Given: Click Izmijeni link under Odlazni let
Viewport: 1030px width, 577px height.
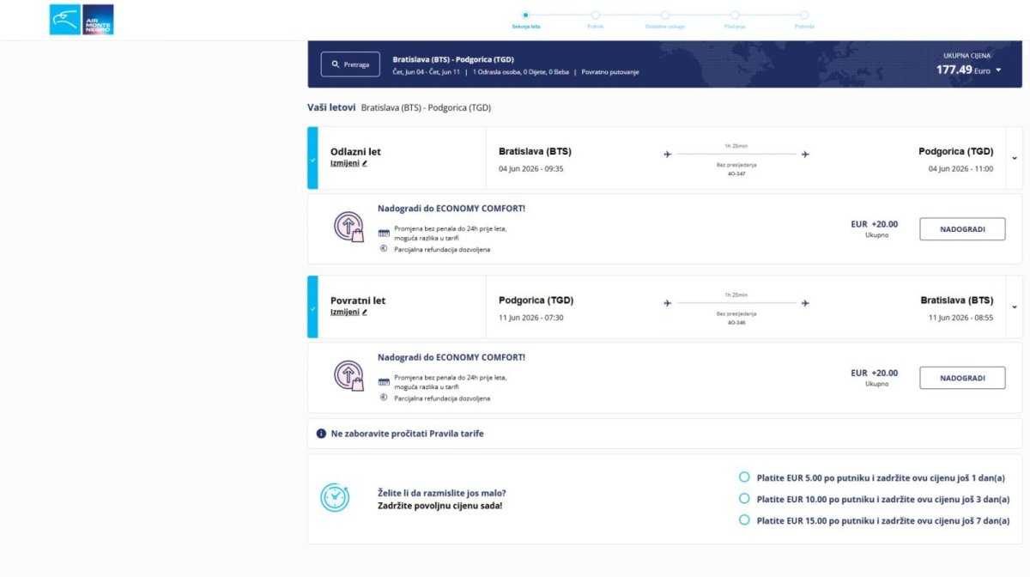Looking at the screenshot, I should (x=345, y=163).
